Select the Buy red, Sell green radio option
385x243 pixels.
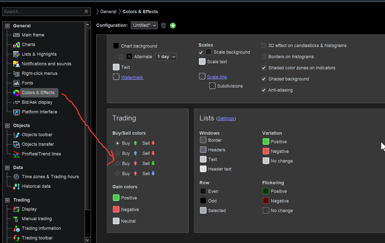coord(117,164)
